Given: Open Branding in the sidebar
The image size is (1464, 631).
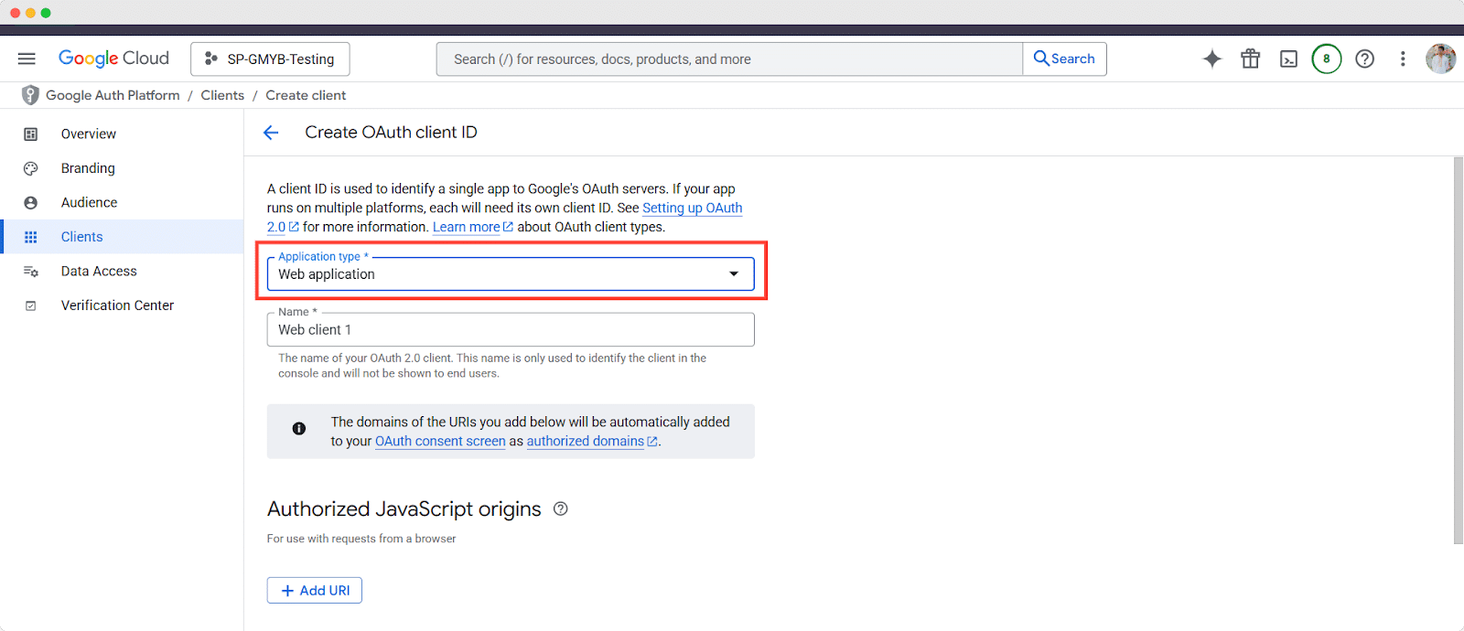Looking at the screenshot, I should click(x=122, y=168).
